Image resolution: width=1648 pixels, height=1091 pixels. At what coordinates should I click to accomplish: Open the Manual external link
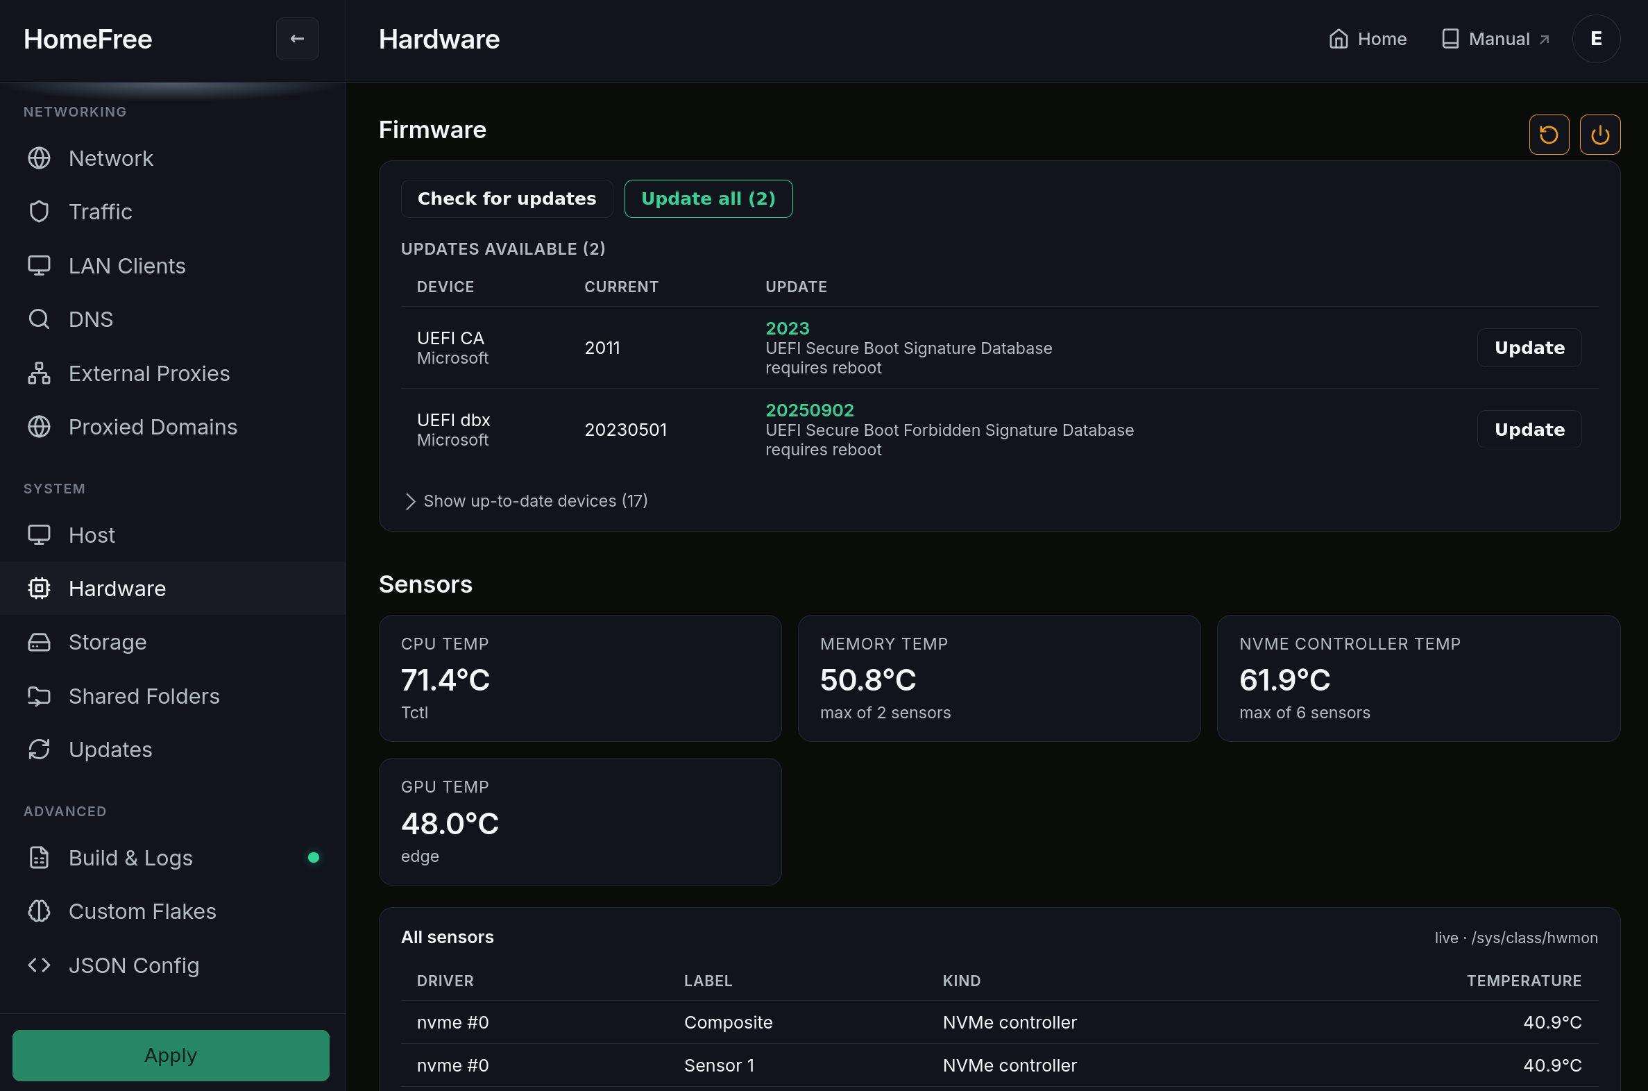coord(1494,39)
